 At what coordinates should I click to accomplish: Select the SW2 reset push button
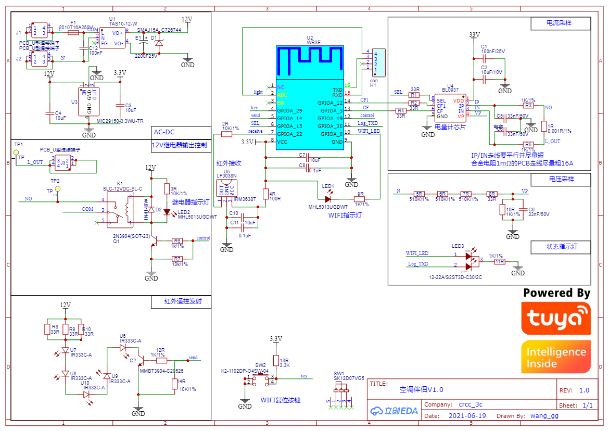pos(260,380)
